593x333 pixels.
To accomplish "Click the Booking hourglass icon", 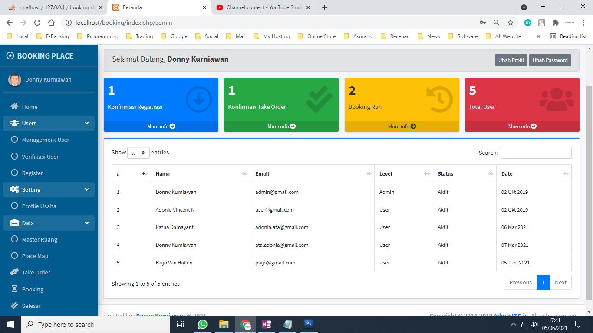I will click(x=14, y=289).
